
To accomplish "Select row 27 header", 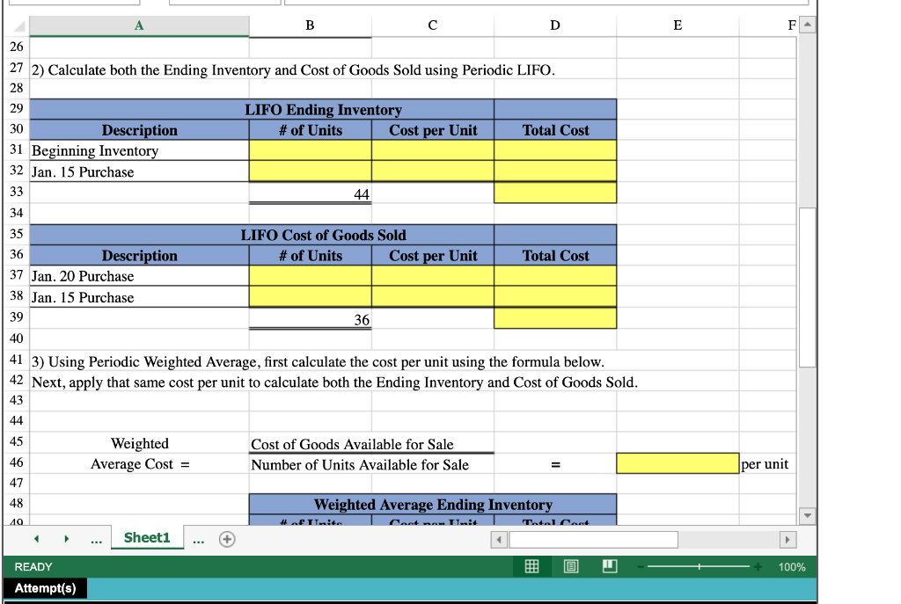I will [x=16, y=69].
